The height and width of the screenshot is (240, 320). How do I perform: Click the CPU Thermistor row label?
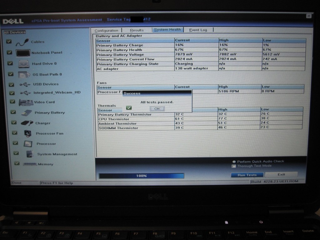(114, 119)
